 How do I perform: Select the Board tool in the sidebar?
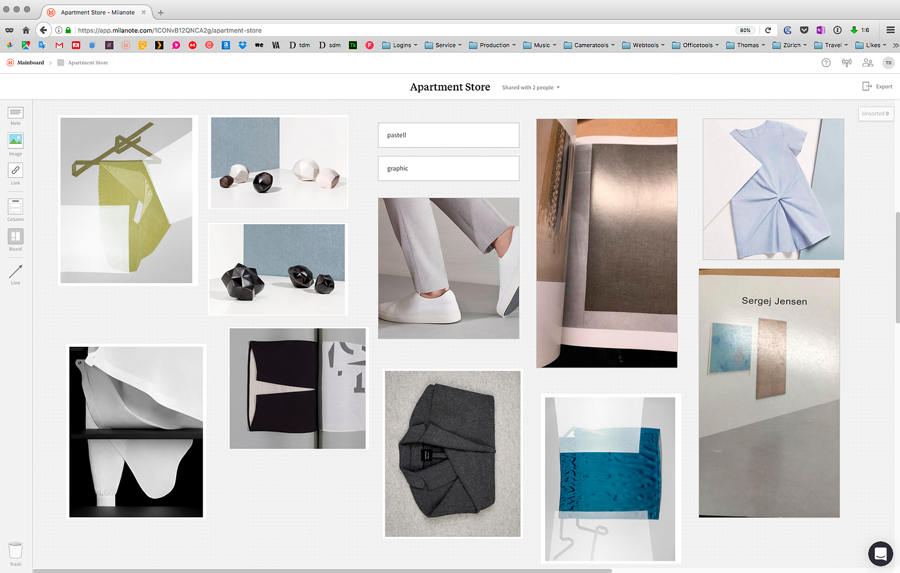[x=15, y=240]
